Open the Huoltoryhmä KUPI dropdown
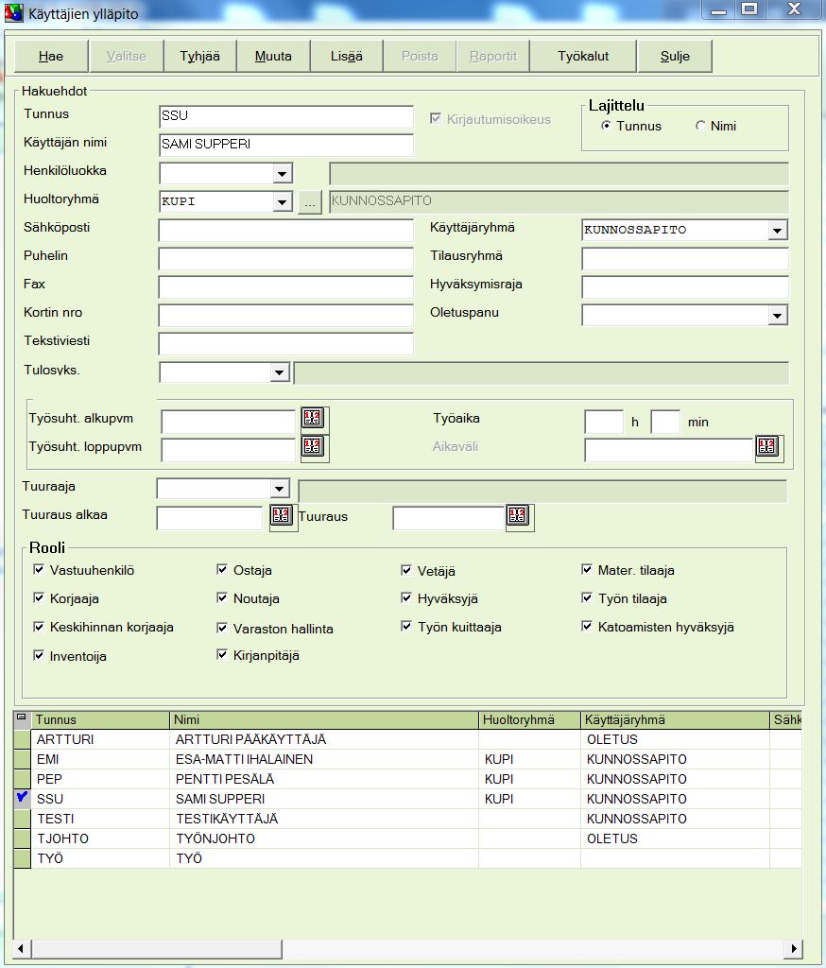This screenshot has height=968, width=826. [x=283, y=202]
